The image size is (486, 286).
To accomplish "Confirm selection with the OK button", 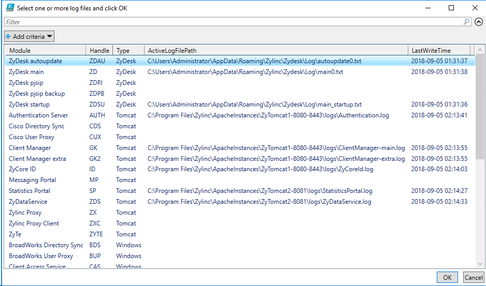I will [x=447, y=277].
